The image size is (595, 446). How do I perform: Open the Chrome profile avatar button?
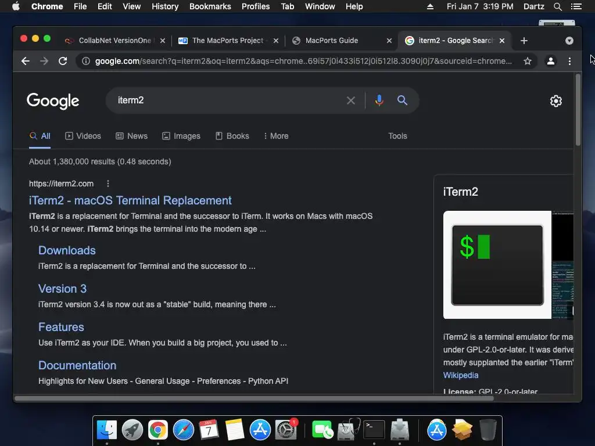pos(551,61)
